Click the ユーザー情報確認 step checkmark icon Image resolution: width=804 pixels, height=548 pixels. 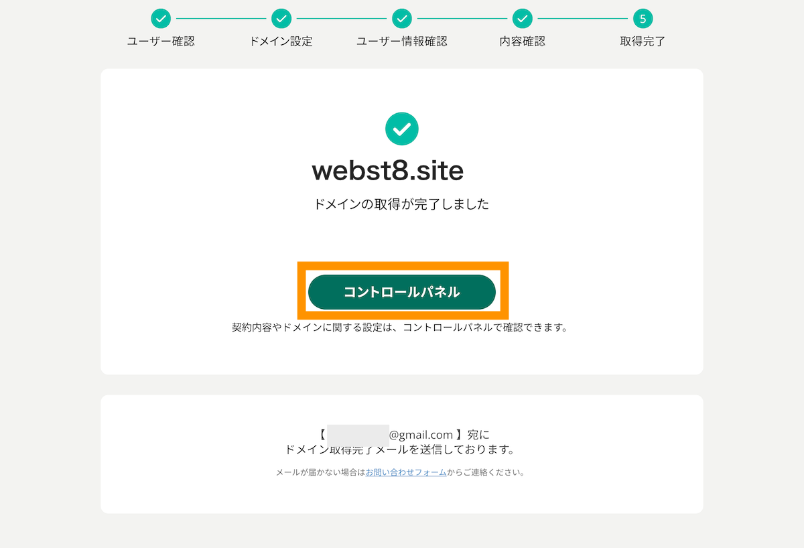(x=402, y=18)
